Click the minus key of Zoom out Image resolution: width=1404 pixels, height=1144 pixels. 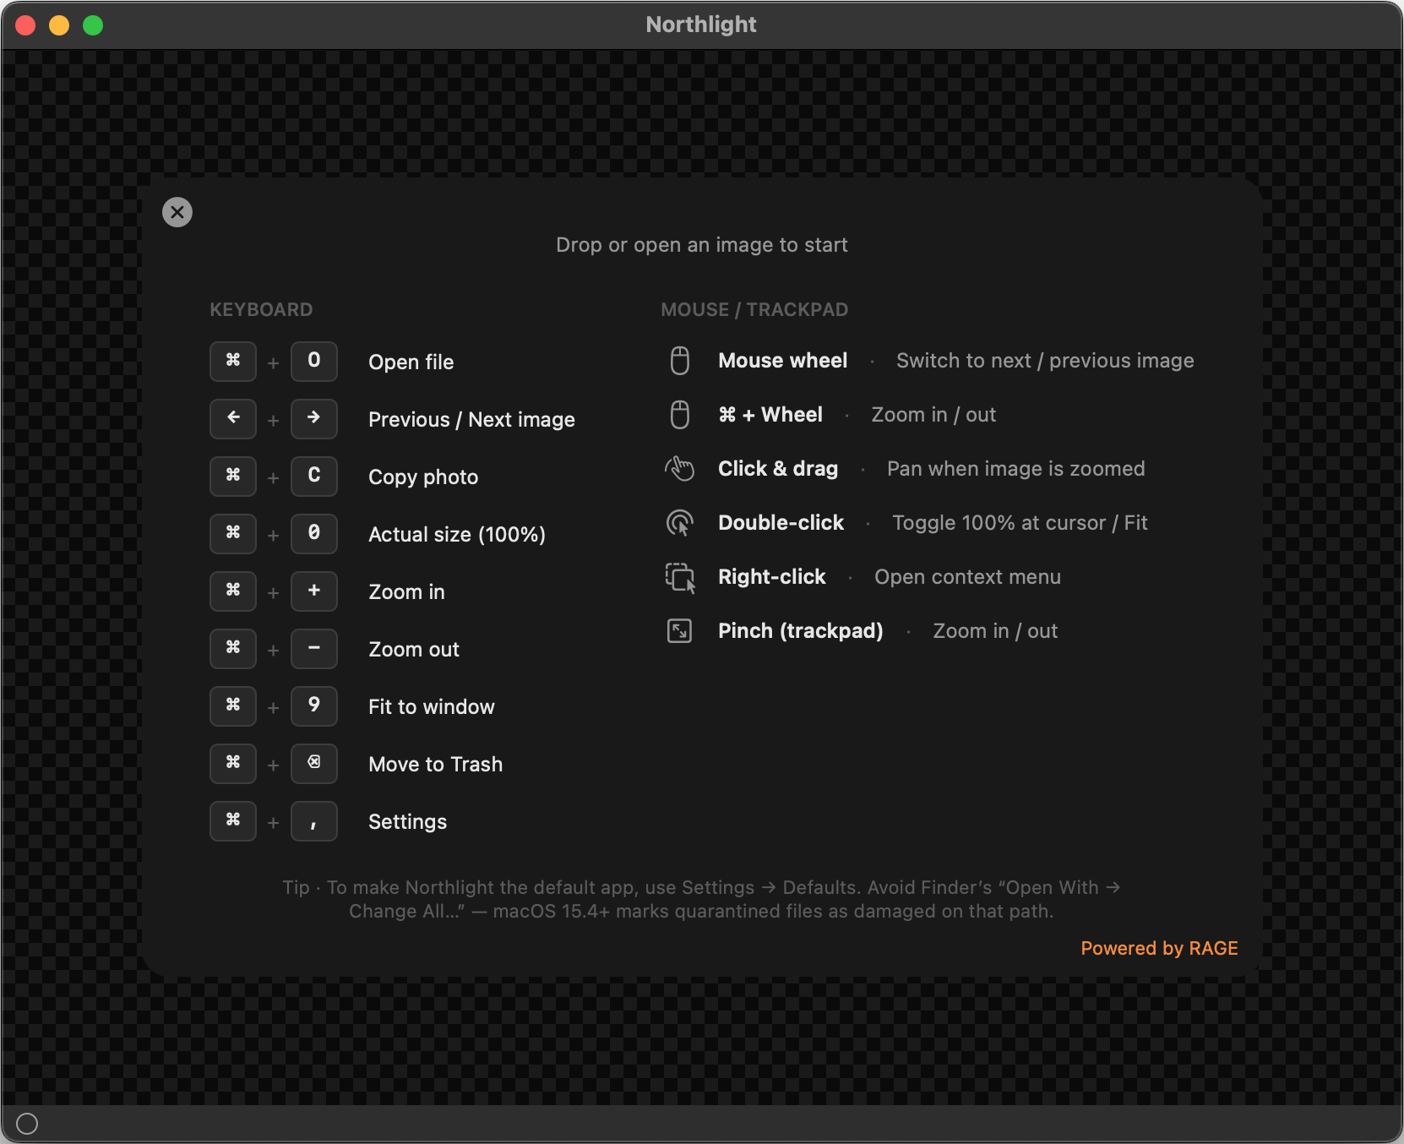pyautogui.click(x=314, y=649)
